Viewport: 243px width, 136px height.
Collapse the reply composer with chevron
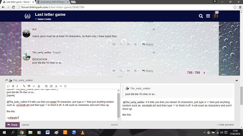[x=237, y=80]
